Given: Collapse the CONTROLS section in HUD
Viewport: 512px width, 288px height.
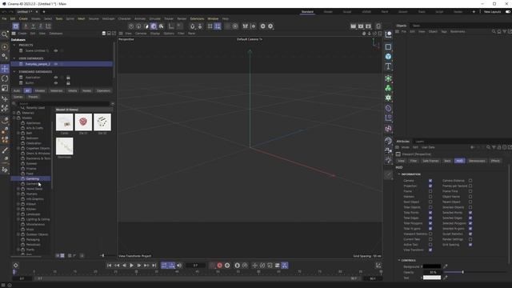Looking at the screenshot, I should click(x=399, y=261).
